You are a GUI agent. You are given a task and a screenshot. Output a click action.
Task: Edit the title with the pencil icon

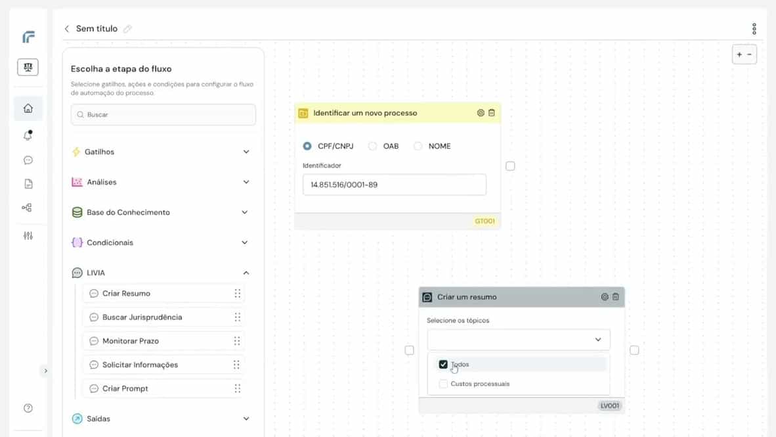pyautogui.click(x=127, y=29)
